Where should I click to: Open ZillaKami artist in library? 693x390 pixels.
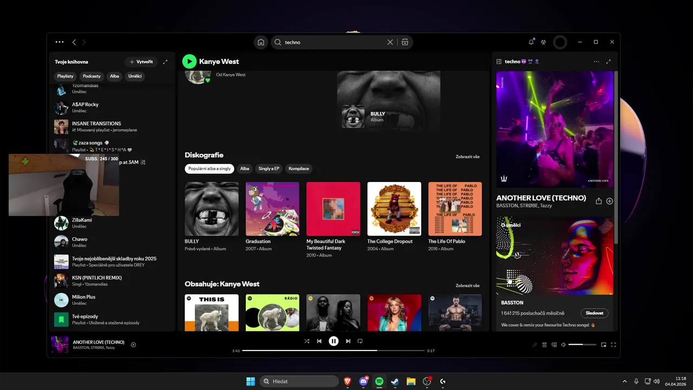113,223
